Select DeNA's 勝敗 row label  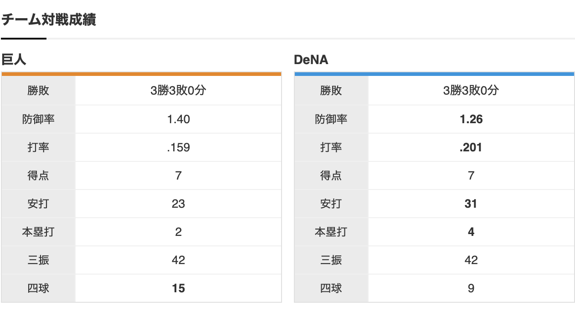pos(331,91)
